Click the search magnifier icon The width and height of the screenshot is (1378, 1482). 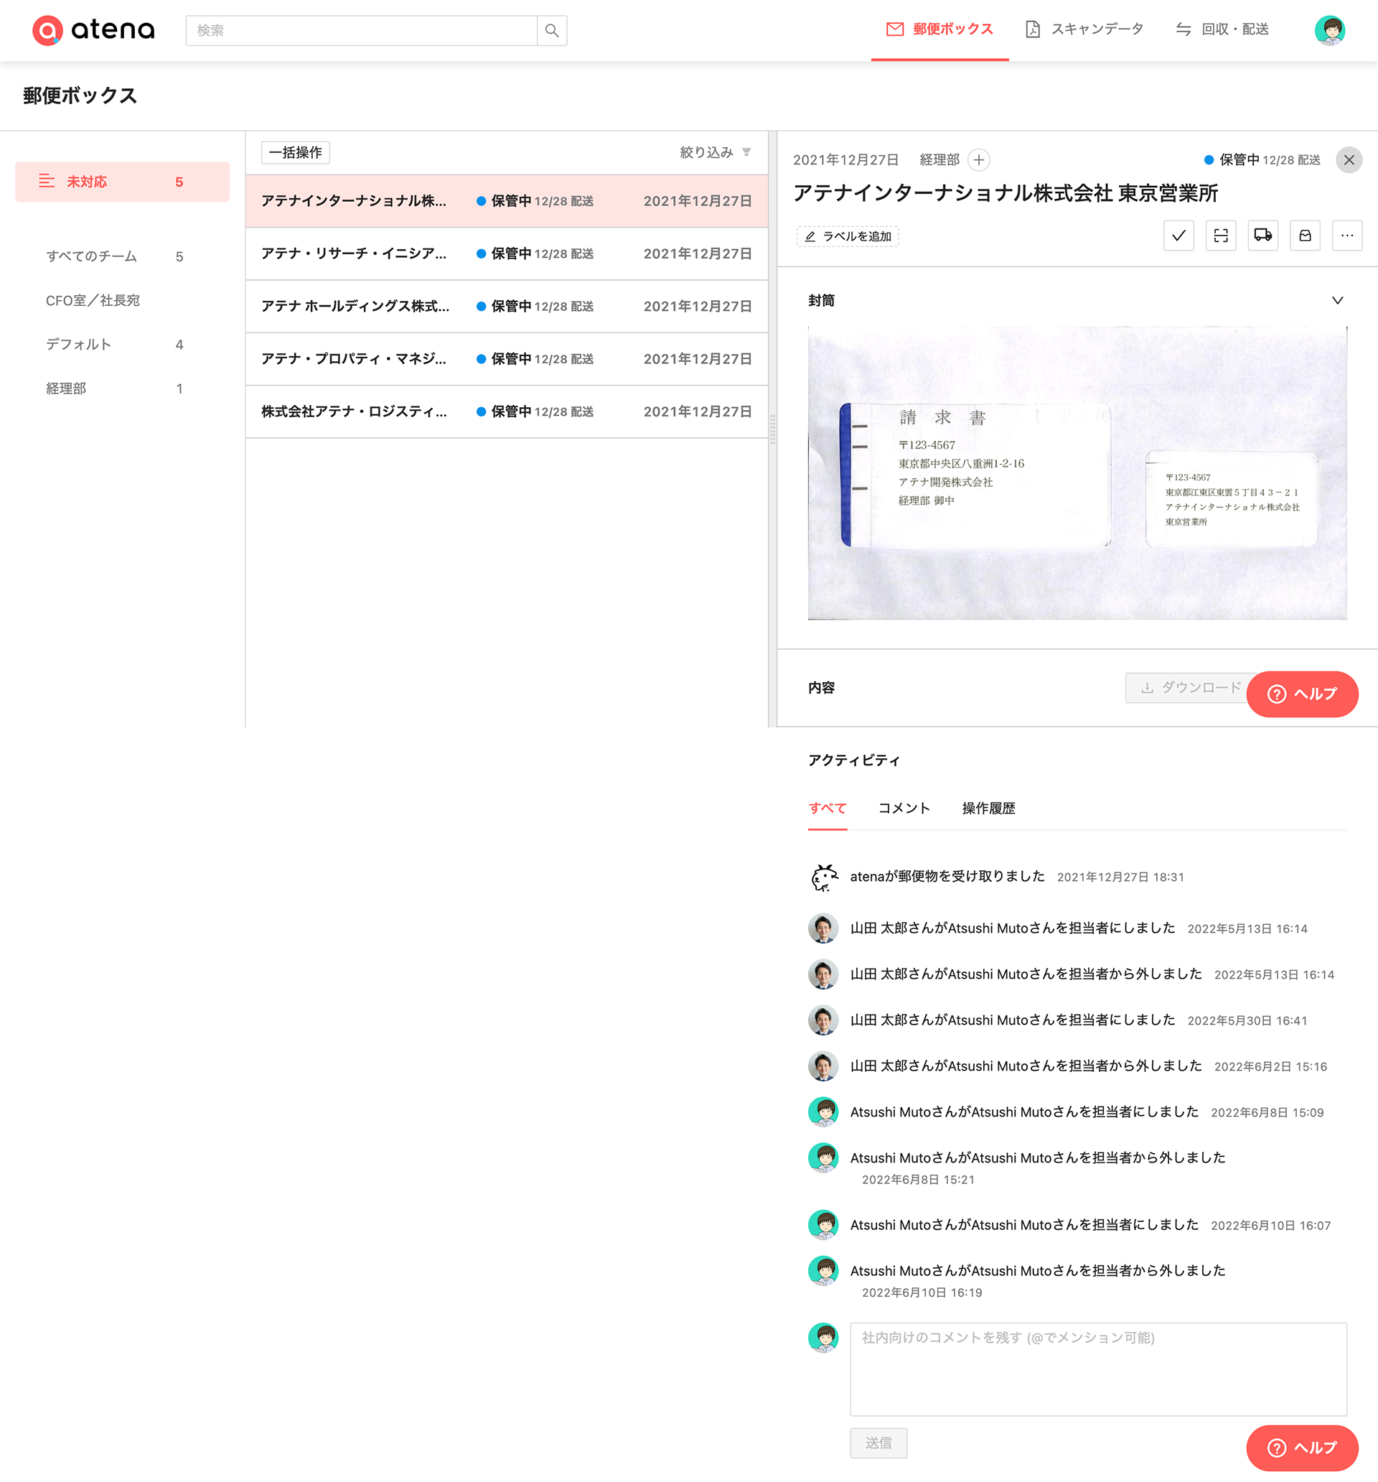coord(551,31)
